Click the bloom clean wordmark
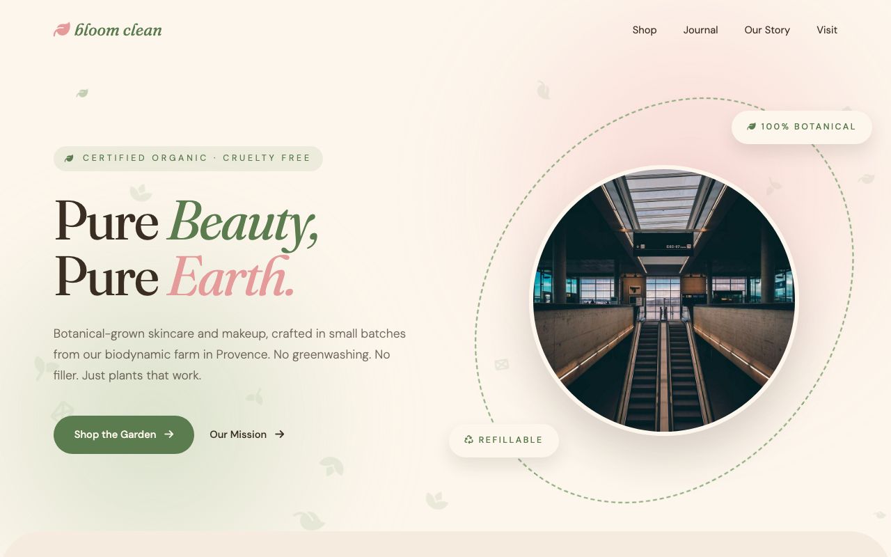Screen dimensions: 891x557 tap(118, 30)
